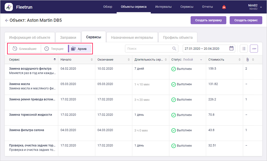267x161 pixels.
Task: Click the Создать сервис button
Action: coord(246,20)
